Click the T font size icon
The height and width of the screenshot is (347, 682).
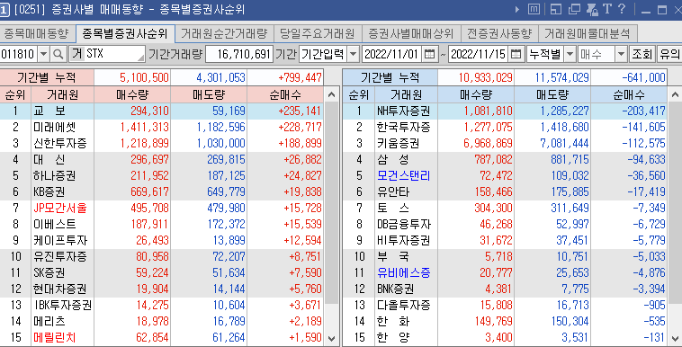point(607,9)
